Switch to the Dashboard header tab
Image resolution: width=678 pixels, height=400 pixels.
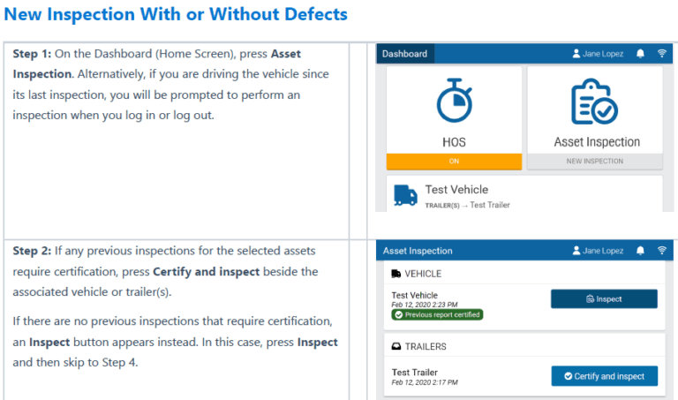(x=404, y=54)
